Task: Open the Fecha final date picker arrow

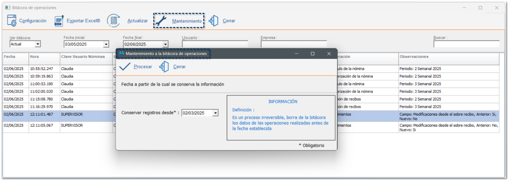Action: (x=165, y=44)
